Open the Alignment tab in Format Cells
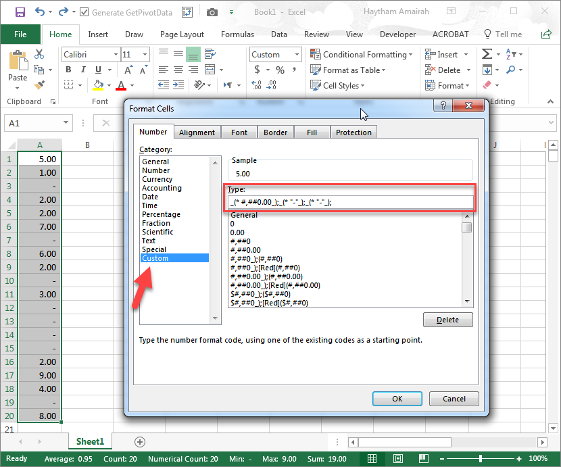This screenshot has height=467, width=561. click(197, 132)
